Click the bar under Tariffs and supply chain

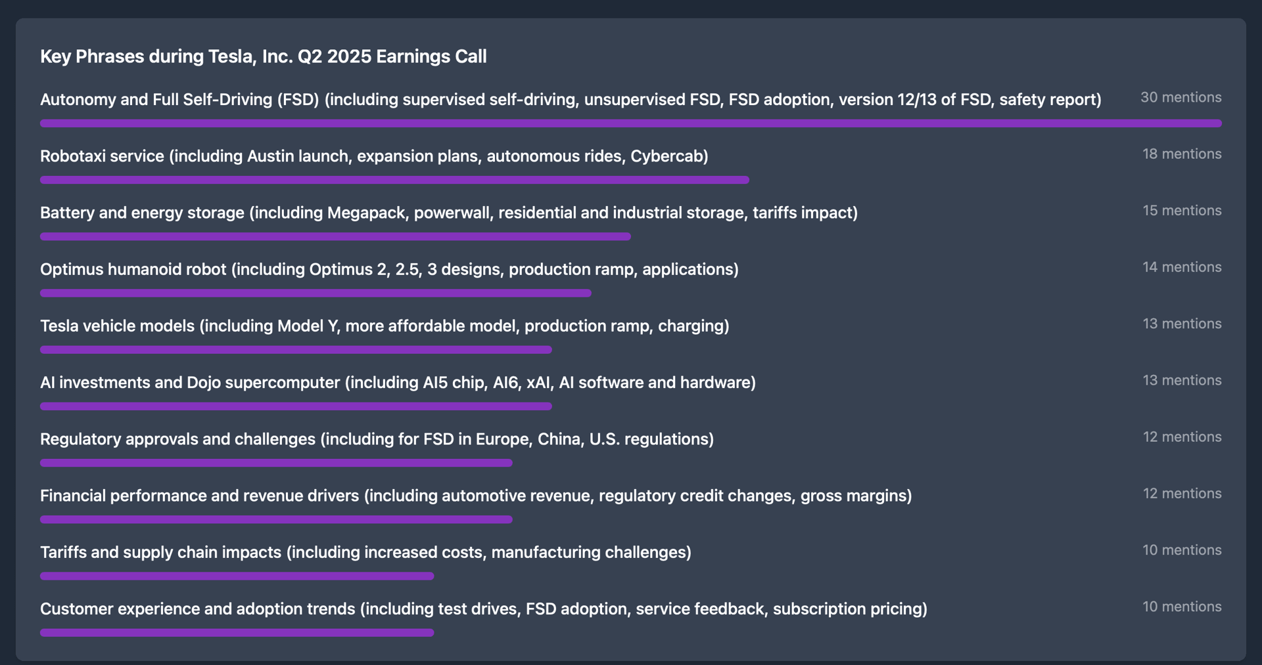[237, 576]
